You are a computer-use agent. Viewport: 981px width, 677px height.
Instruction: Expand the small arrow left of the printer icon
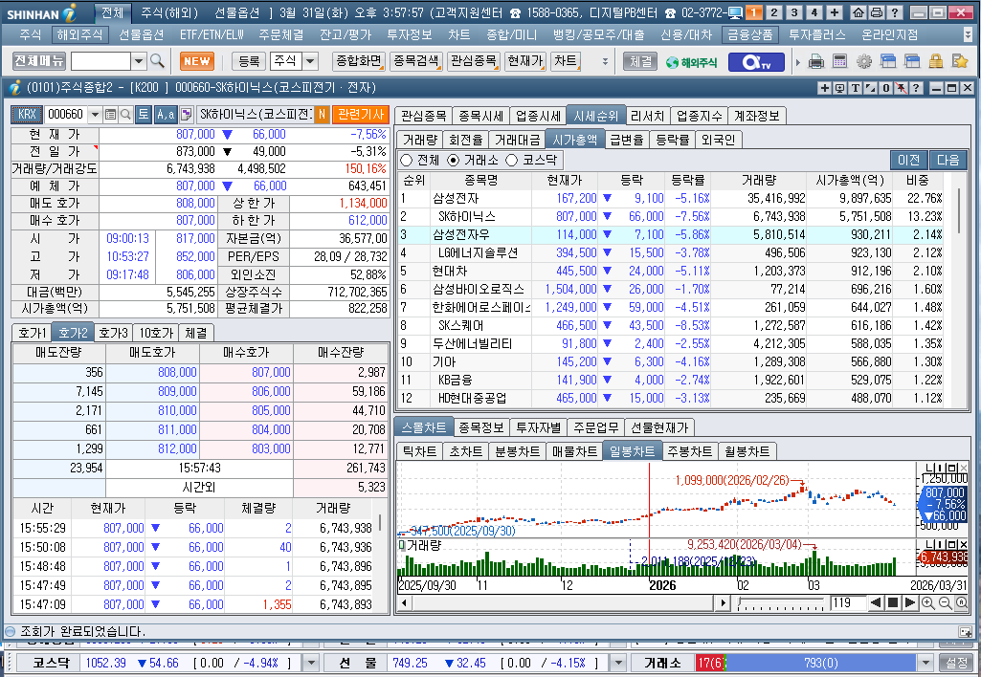pos(797,62)
